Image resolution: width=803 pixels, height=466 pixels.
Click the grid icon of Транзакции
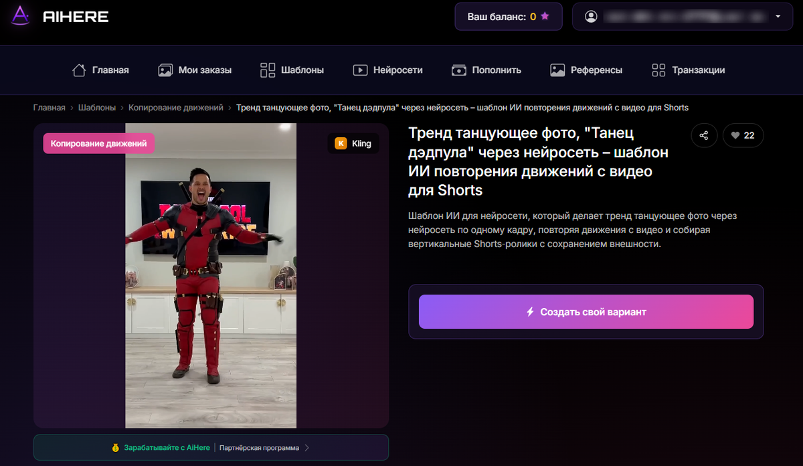(x=658, y=70)
